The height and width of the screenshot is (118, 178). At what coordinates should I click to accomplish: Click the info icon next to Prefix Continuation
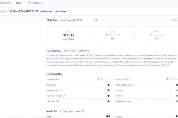133,85
